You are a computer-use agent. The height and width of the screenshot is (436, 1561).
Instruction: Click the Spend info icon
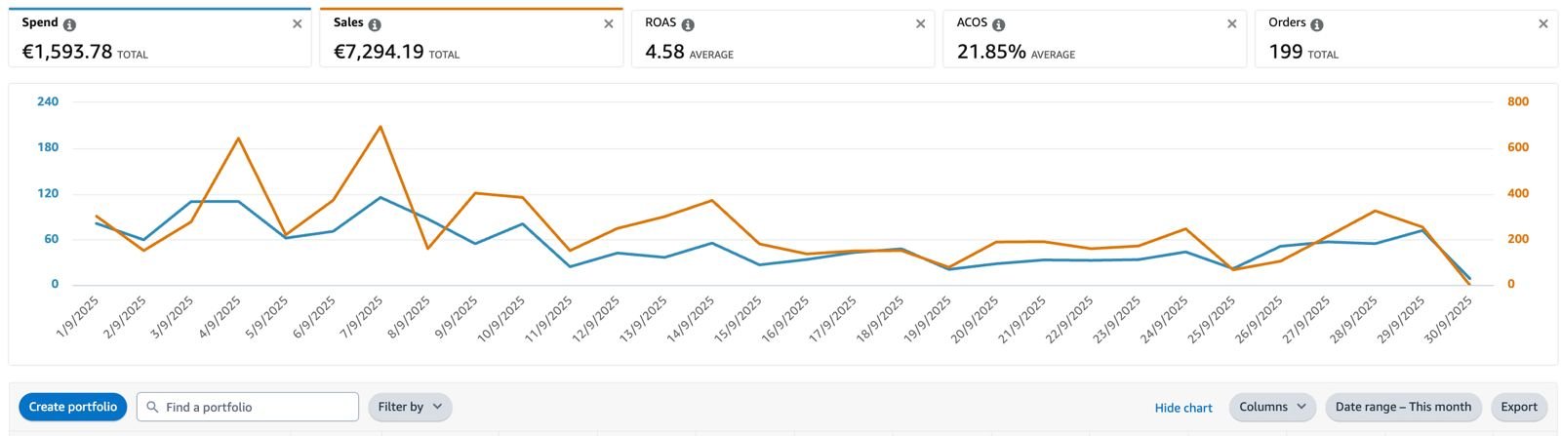(69, 24)
